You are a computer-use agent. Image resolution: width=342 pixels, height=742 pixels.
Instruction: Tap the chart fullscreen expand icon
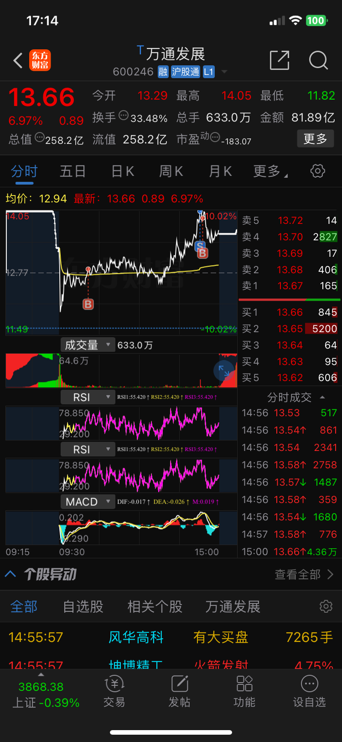pos(224,371)
